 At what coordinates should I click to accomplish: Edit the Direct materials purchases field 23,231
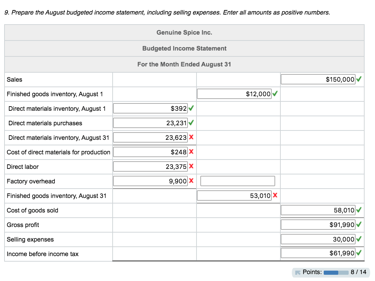(150, 123)
